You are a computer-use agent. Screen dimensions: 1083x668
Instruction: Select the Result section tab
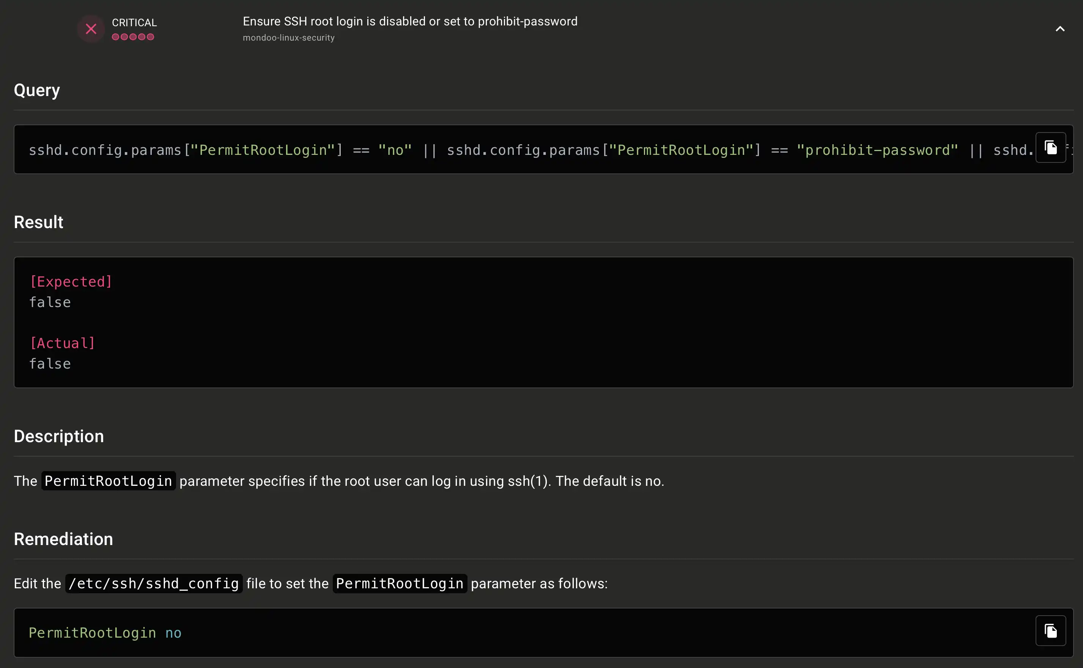coord(39,222)
